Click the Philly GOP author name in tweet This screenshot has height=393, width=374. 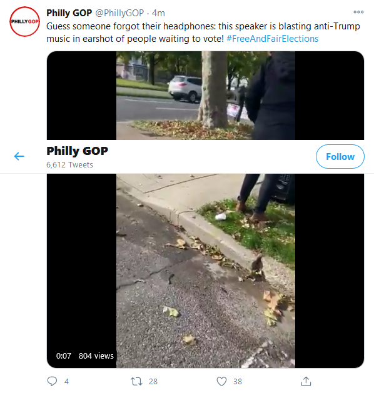69,12
